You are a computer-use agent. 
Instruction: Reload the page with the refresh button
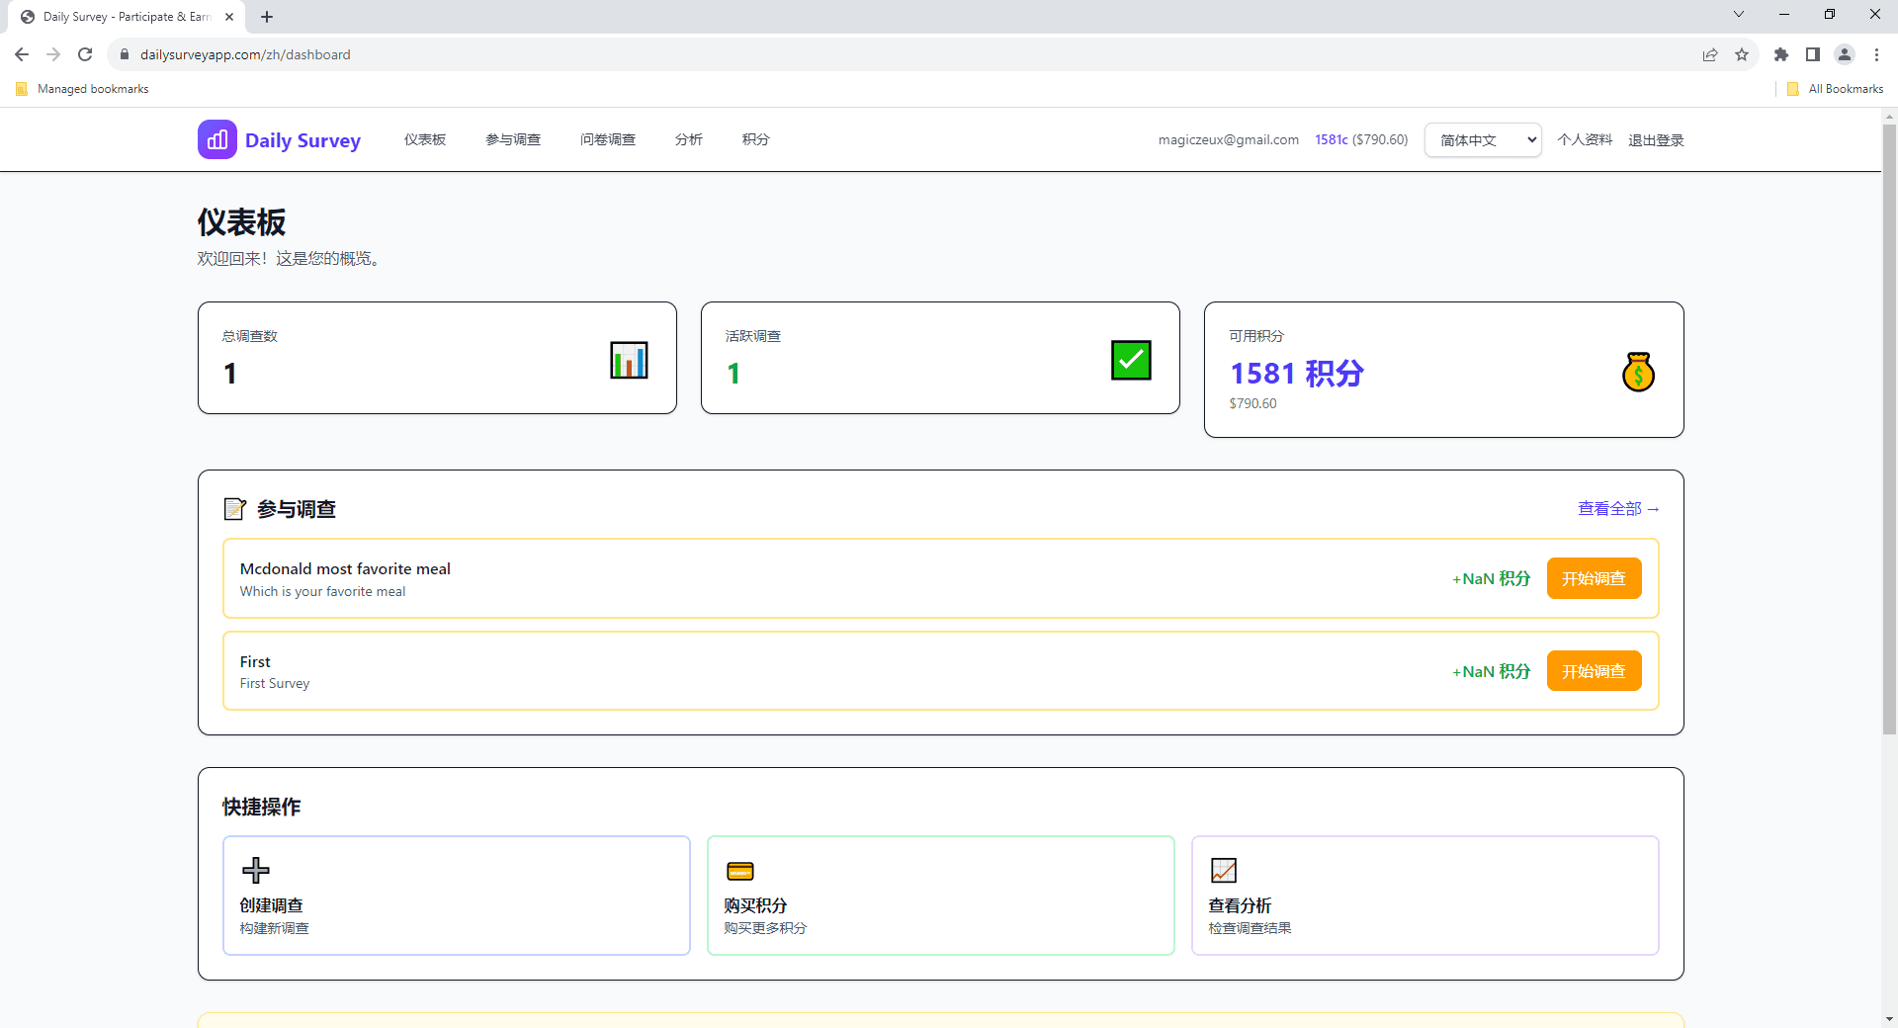coord(85,54)
